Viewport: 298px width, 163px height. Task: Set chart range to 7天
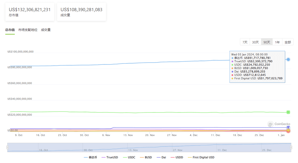[245, 42]
